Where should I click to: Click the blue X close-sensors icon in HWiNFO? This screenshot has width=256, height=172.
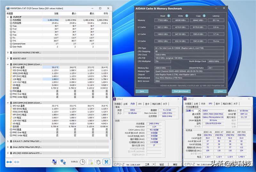tap(106, 162)
